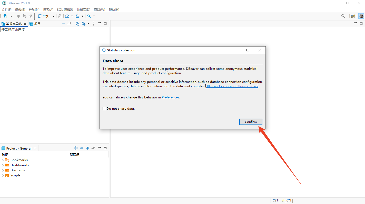Expand the Scripts folder
The image size is (365, 204).
(x=3, y=175)
